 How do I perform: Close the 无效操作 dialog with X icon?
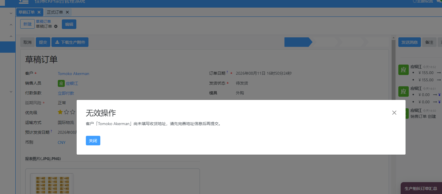pyautogui.click(x=394, y=113)
